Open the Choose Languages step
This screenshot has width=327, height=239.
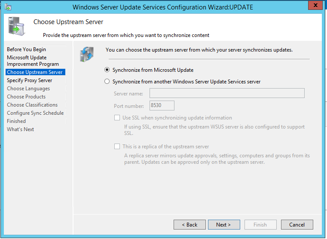[x=28, y=89]
